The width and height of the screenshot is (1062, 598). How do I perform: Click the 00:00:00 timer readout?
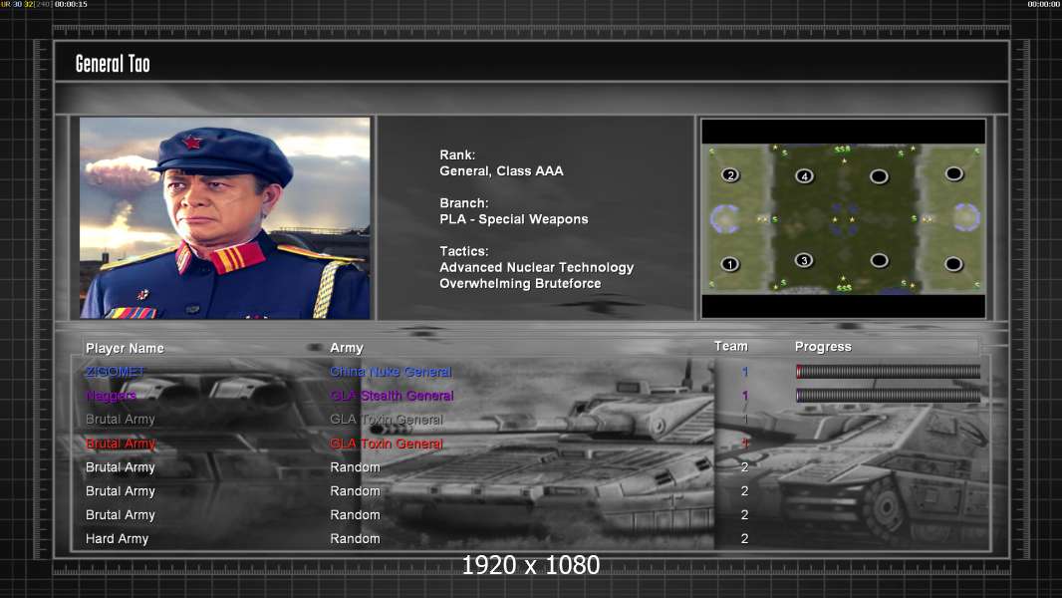[1044, 4]
